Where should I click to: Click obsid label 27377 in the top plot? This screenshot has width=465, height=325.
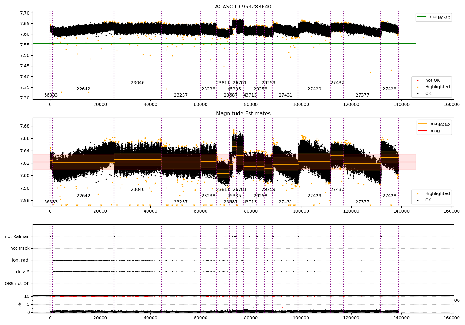(362, 95)
